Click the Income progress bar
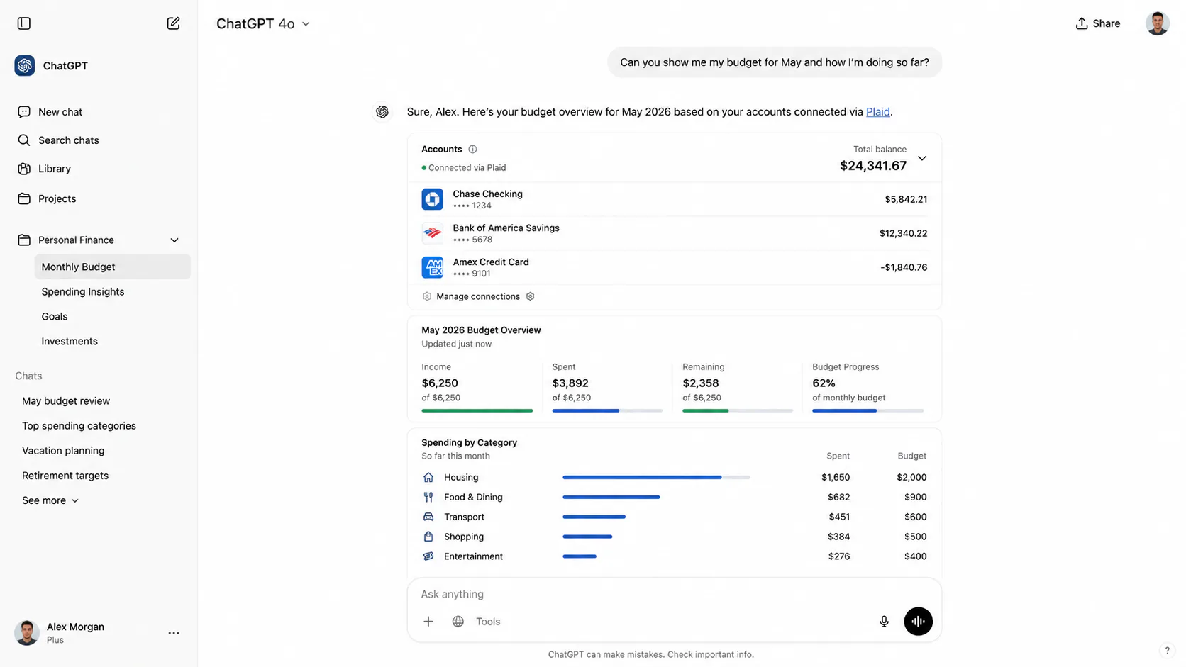The image size is (1186, 667). pyautogui.click(x=477, y=410)
